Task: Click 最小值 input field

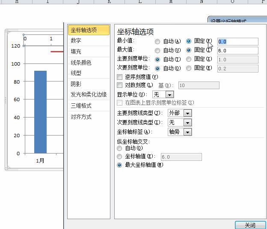Action: [237, 42]
